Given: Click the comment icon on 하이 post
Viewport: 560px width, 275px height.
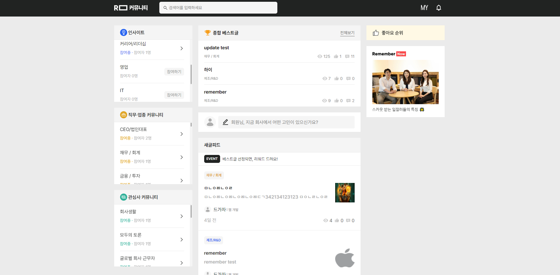Looking at the screenshot, I should 348,78.
